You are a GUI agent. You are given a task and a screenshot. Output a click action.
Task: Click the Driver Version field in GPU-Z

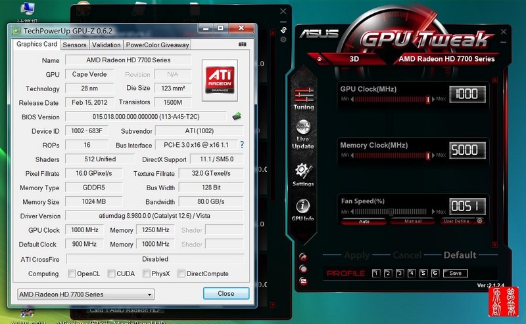155,216
